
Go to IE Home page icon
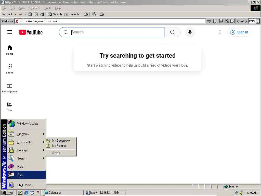pyautogui.click(x=42, y=14)
